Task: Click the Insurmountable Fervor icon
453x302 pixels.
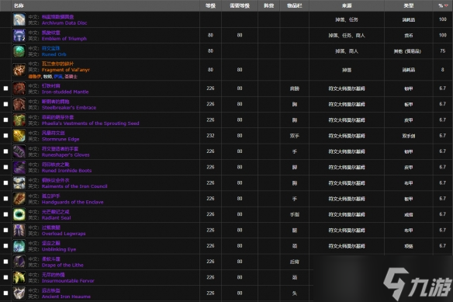Action: 19,277
